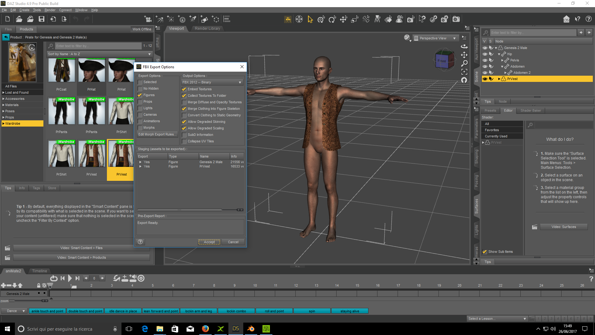Click the viewport Orbit rotate icon
Viewport: 595px width, 335px height.
click(x=464, y=47)
